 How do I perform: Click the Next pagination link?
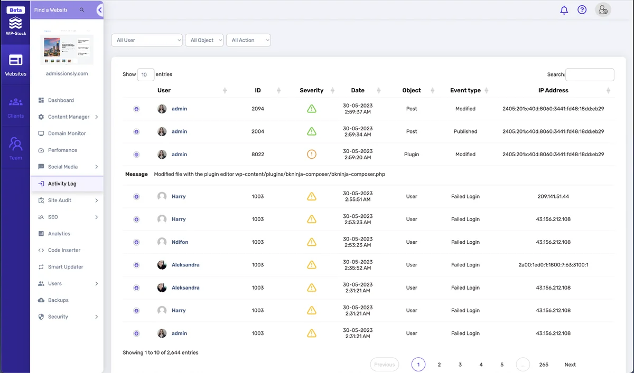pos(570,365)
